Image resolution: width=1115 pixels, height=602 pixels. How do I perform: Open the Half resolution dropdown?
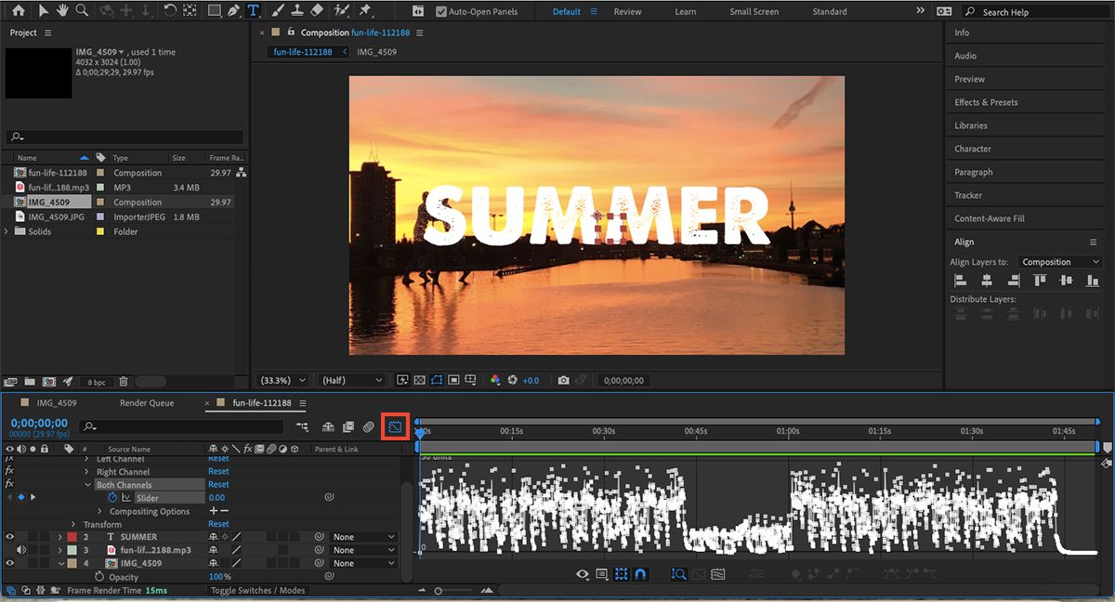pos(350,380)
